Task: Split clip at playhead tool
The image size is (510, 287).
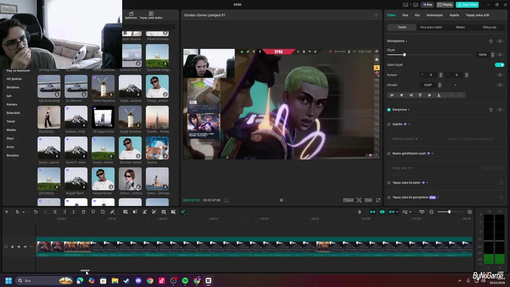Action: tap(55, 212)
